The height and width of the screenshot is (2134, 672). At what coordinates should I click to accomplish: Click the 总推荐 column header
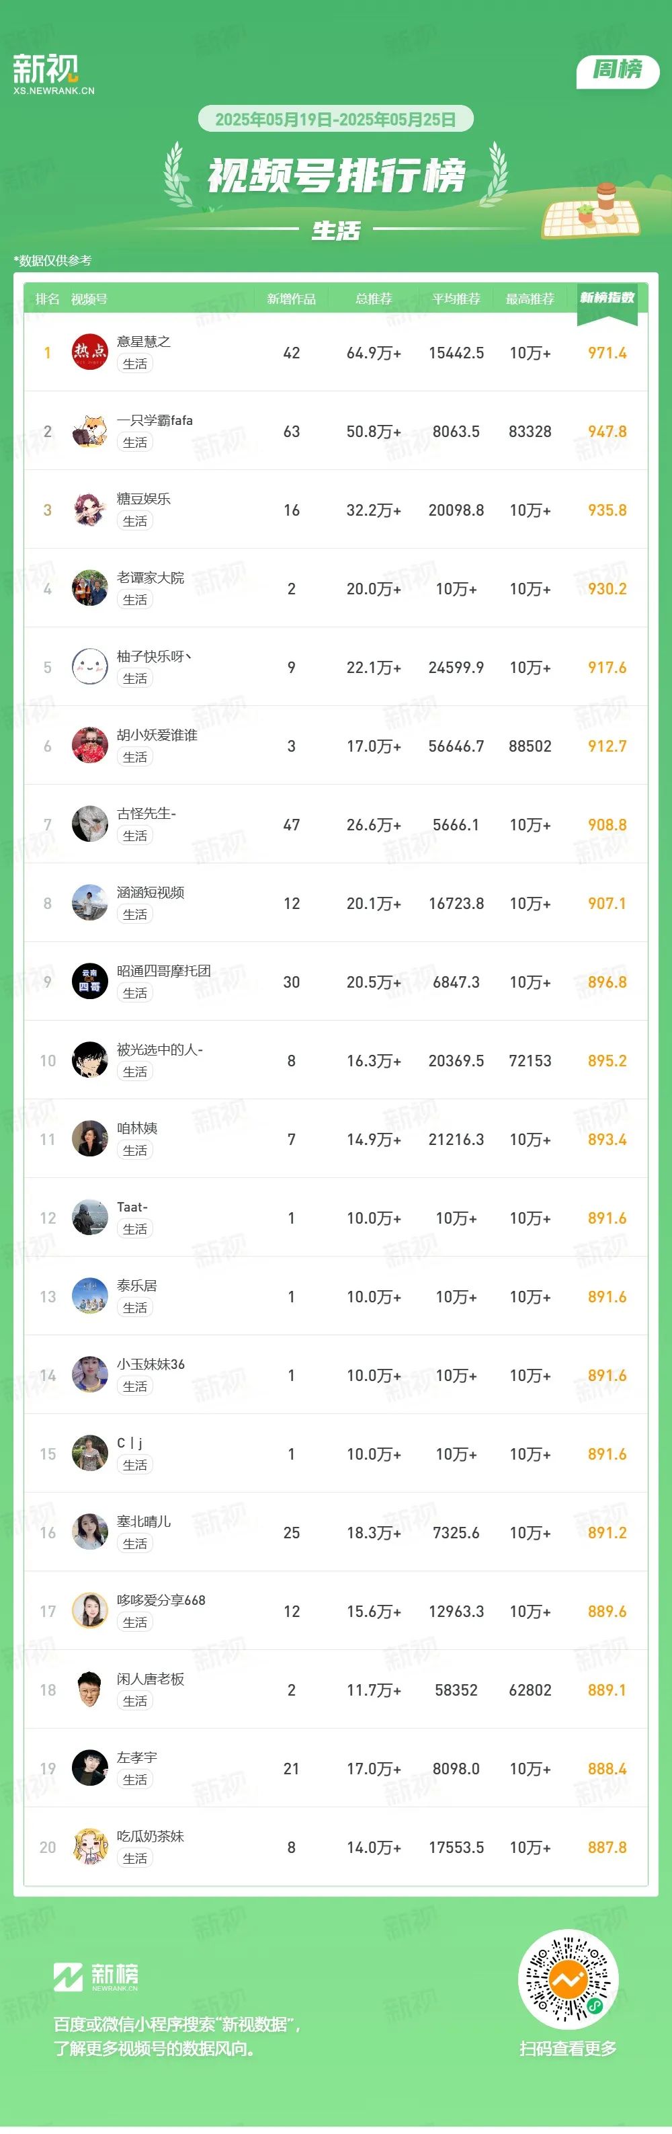[373, 299]
